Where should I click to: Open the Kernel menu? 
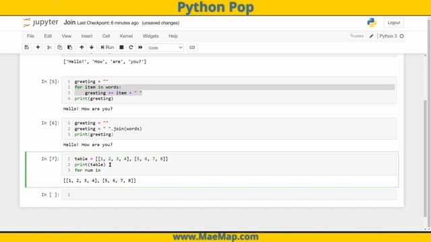point(126,36)
